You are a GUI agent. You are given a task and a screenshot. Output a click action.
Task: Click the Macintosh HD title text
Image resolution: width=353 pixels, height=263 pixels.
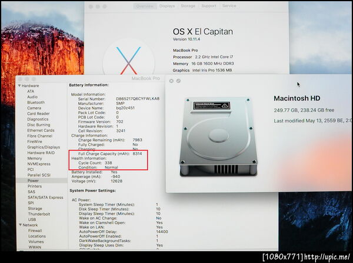tap(297, 98)
